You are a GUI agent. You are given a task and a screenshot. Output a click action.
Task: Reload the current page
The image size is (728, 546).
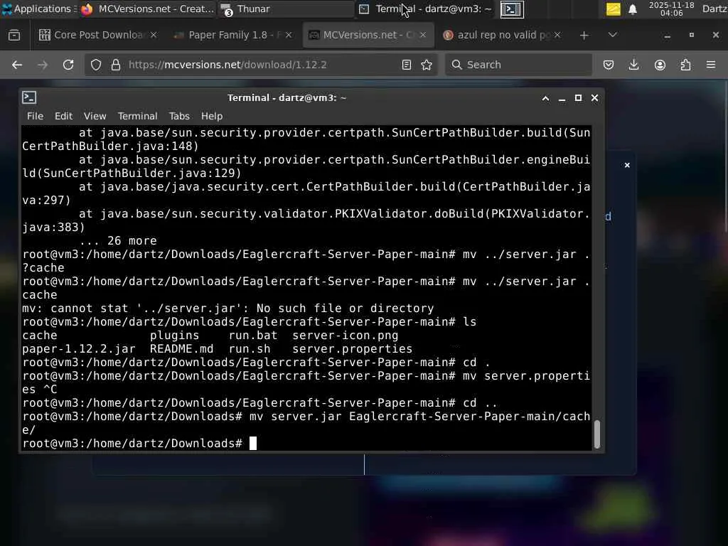68,65
